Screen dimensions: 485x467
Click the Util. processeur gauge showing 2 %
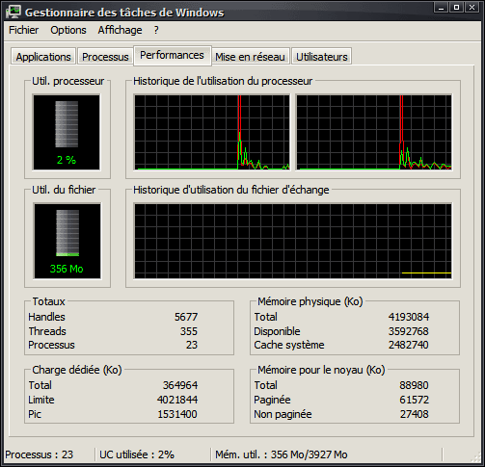67,132
